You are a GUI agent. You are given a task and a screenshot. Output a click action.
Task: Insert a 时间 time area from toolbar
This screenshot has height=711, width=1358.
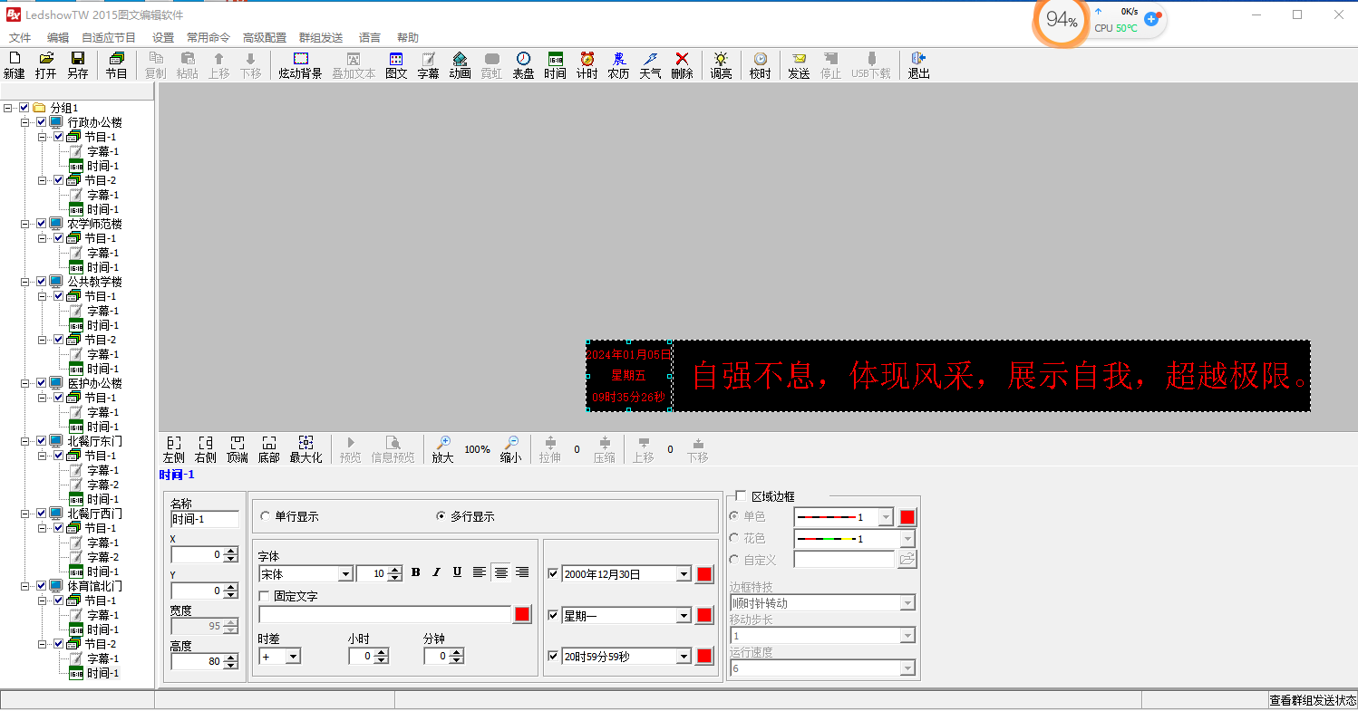click(555, 65)
